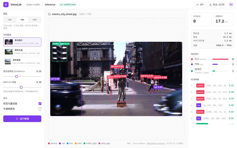Image resolution: width=237 pixels, height=148 pixels.
Task: Select the new_orleans_streetcar.jpg sample image
Action: coord(22,62)
